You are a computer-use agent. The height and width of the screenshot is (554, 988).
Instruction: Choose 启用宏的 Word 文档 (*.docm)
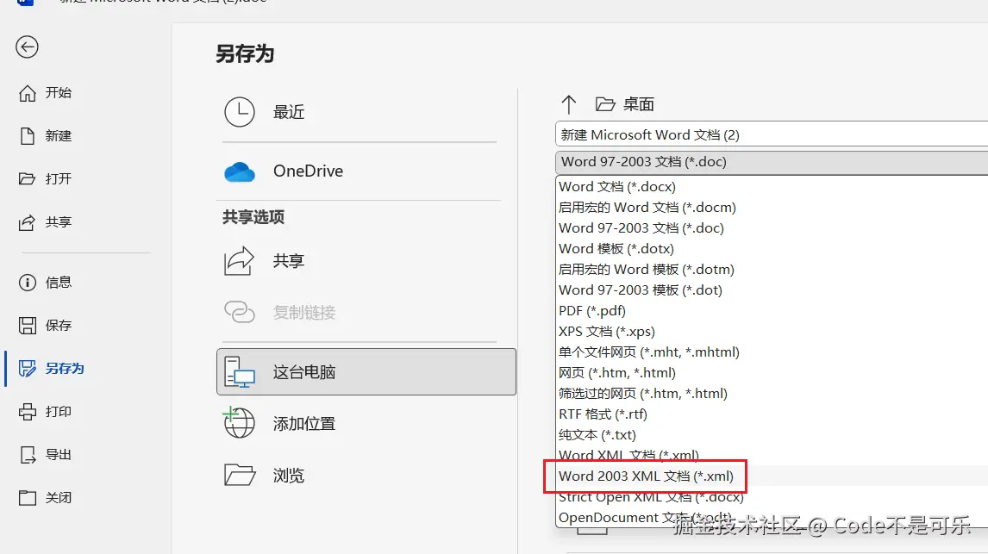(x=647, y=207)
